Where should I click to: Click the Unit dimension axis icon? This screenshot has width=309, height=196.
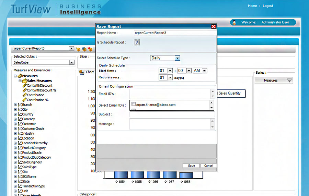click(x=20, y=191)
